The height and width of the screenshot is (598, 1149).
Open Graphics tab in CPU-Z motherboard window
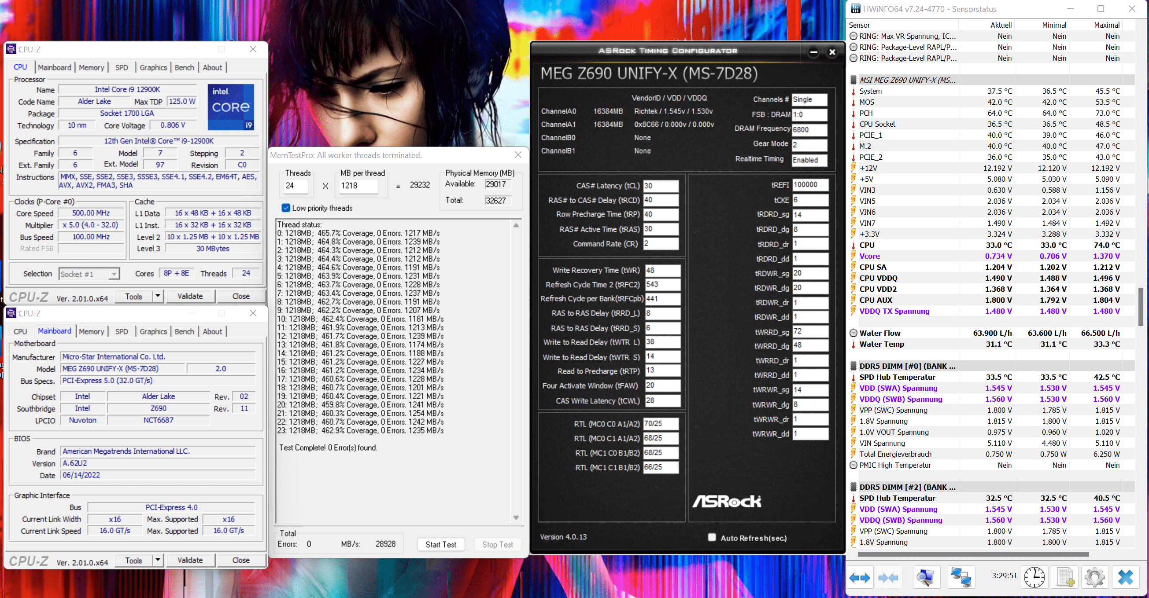click(x=153, y=331)
